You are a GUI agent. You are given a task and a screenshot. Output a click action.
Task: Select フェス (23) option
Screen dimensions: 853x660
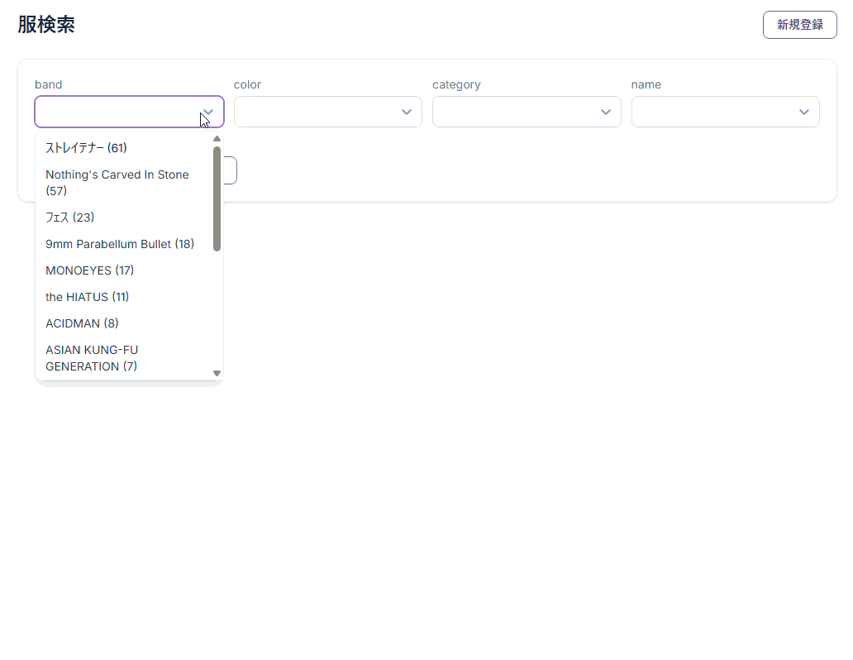(x=125, y=218)
